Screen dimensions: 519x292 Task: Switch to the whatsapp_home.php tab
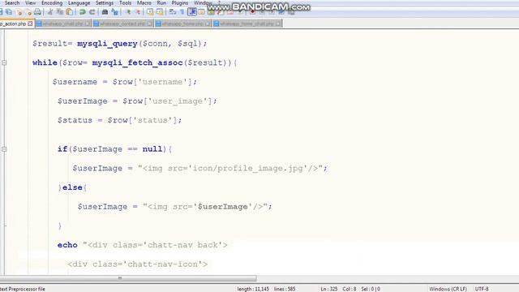tap(182, 24)
